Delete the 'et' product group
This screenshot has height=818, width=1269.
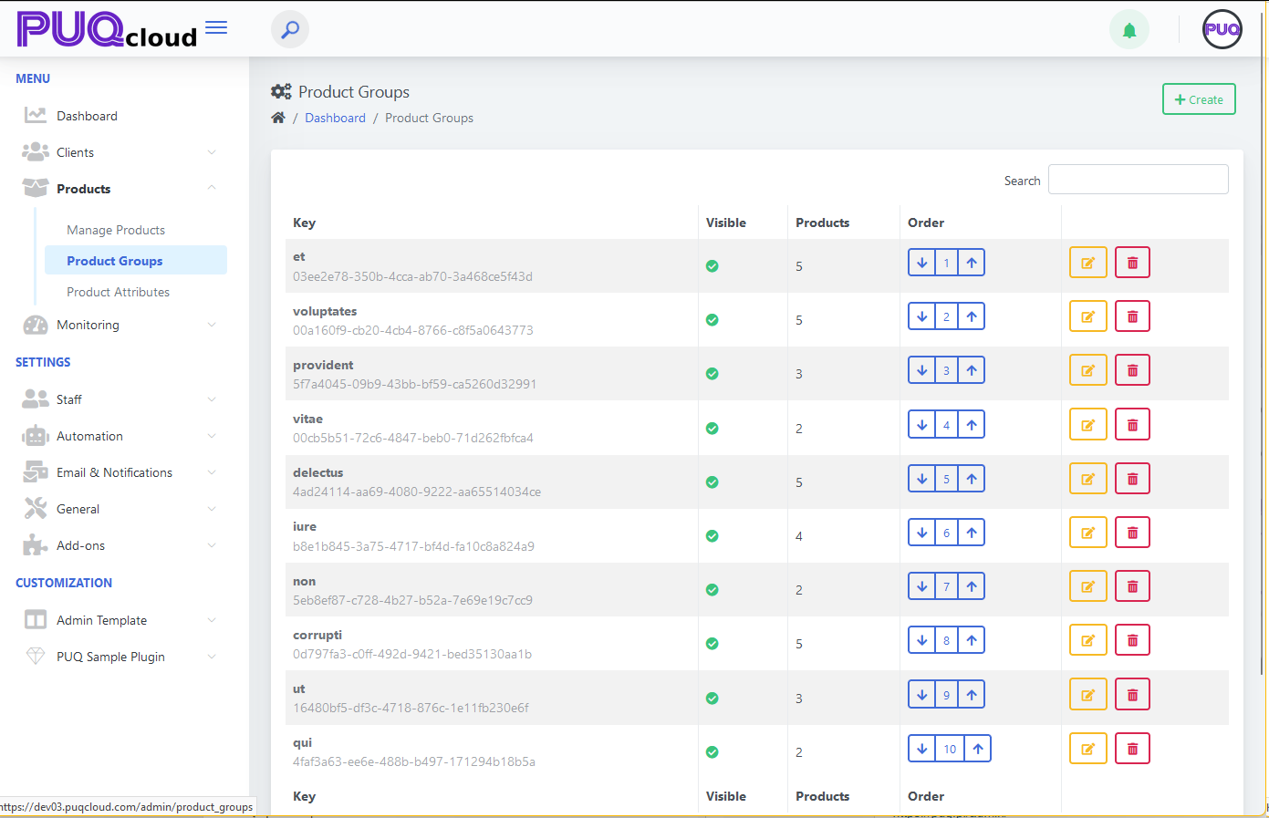[1132, 263]
